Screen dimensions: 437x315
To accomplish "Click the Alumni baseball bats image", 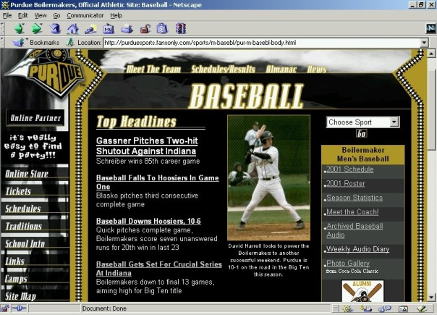I will (x=362, y=291).
